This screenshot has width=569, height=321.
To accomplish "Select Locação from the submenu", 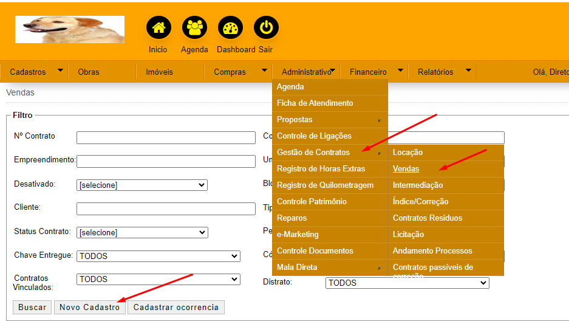I will (407, 152).
